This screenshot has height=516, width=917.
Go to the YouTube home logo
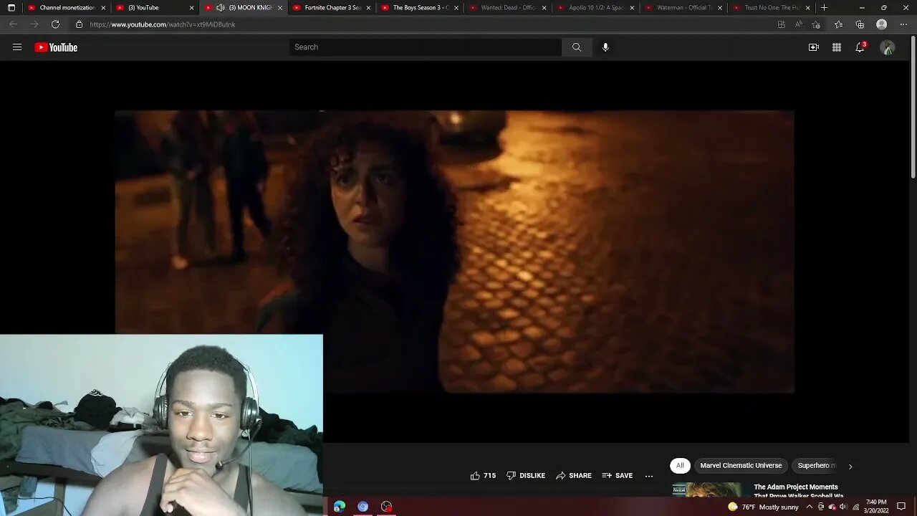[56, 47]
